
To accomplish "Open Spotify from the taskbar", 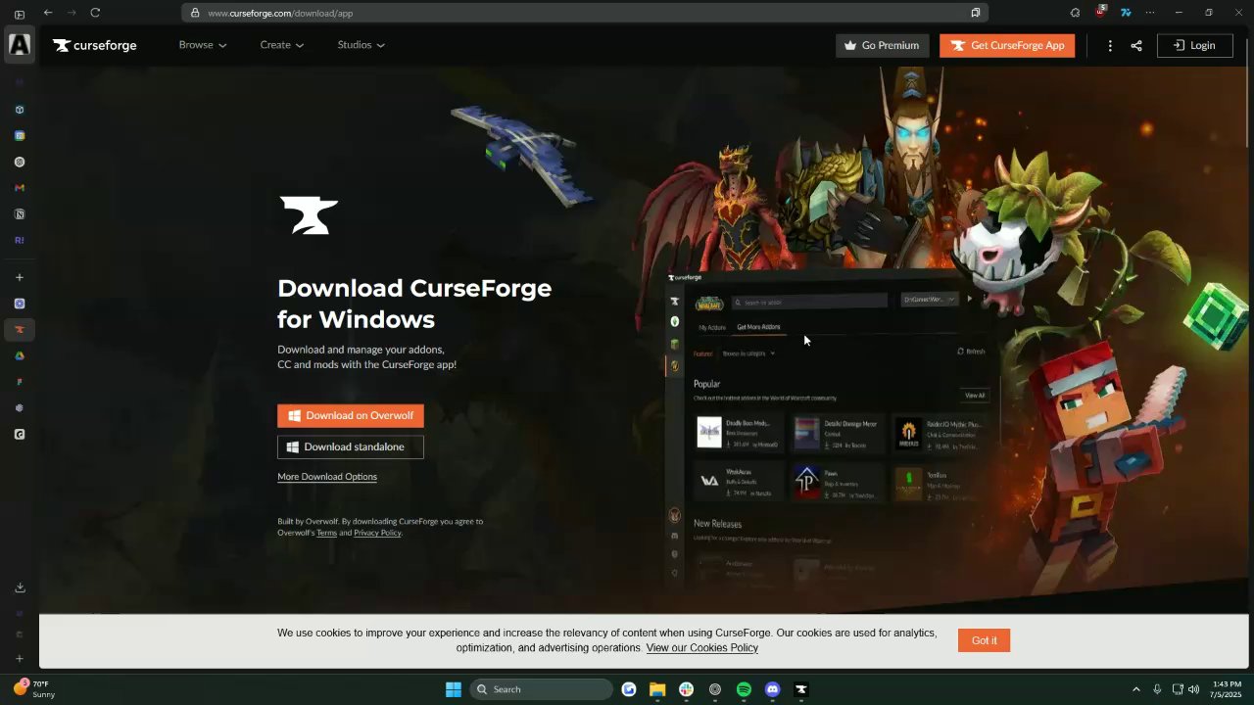I will (x=744, y=689).
